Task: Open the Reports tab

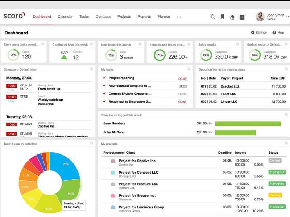Action: [144, 17]
